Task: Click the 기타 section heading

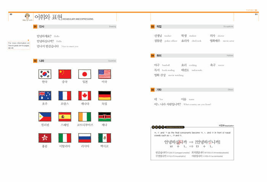Action: (159, 90)
